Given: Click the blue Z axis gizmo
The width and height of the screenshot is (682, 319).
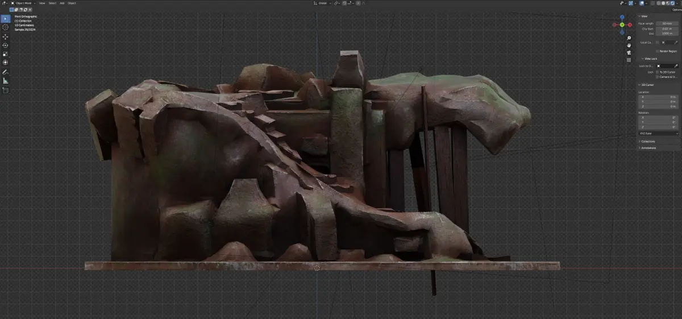Looking at the screenshot, I should click(622, 18).
